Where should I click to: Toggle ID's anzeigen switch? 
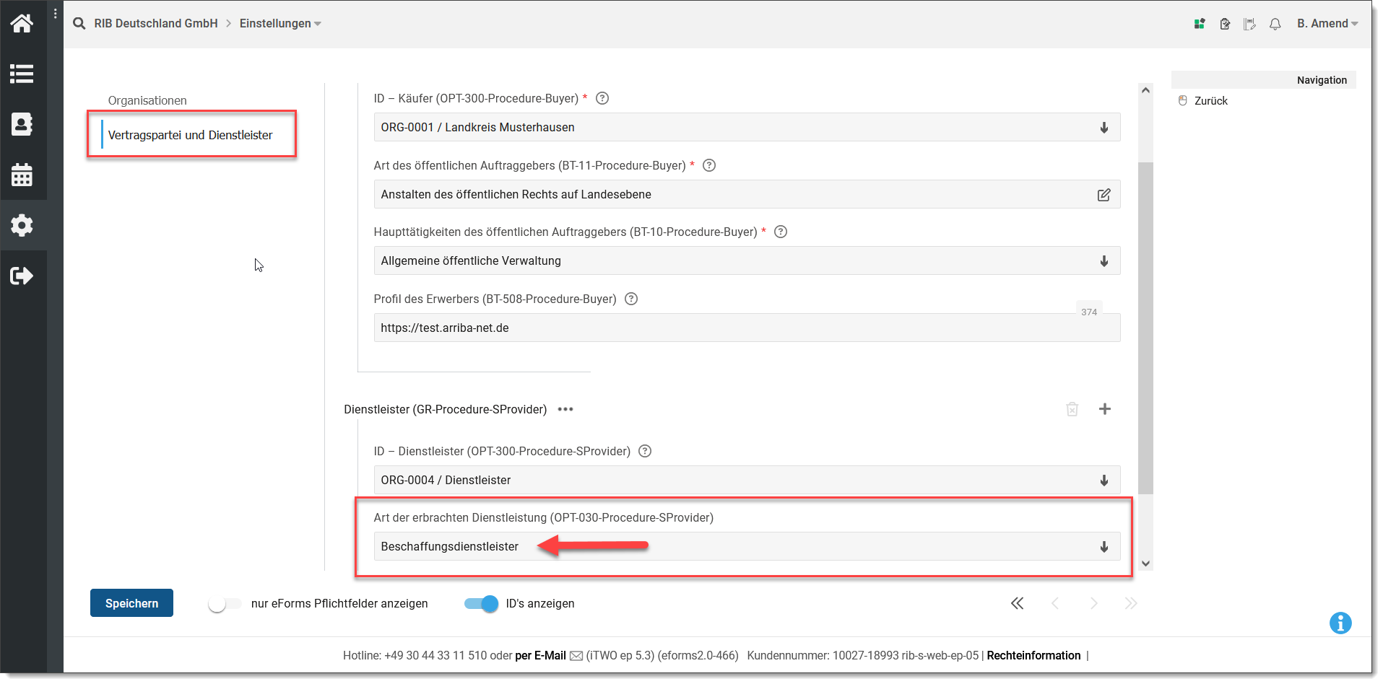point(481,604)
